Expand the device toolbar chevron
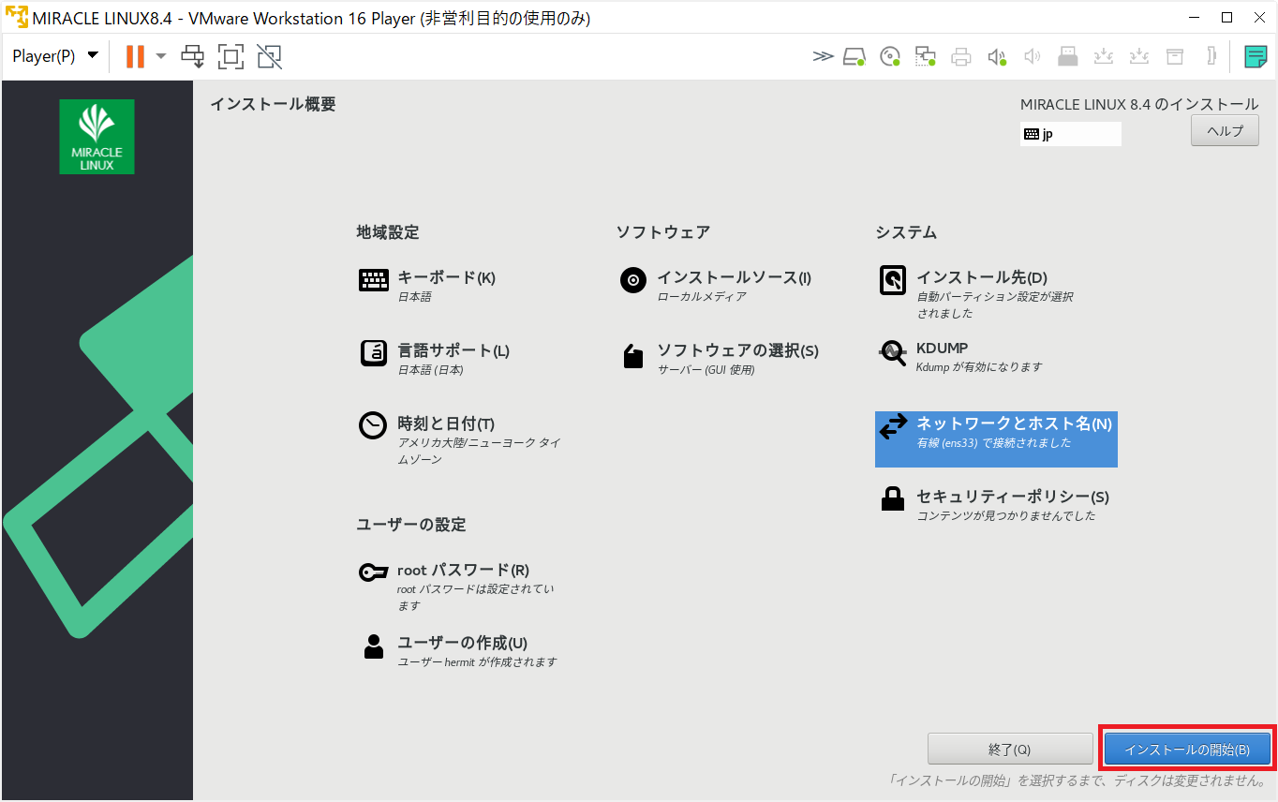The width and height of the screenshot is (1278, 802). point(823,56)
